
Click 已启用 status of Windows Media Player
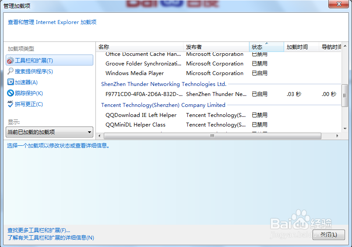(260, 73)
